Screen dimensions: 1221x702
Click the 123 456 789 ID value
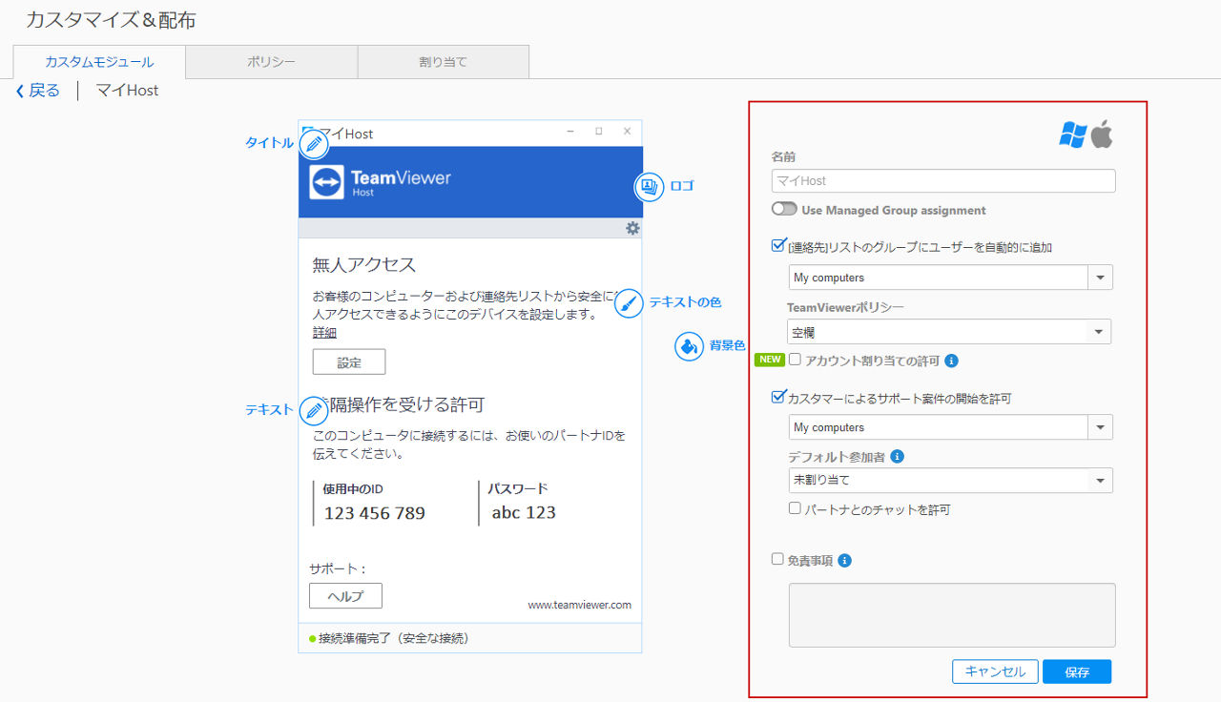375,513
